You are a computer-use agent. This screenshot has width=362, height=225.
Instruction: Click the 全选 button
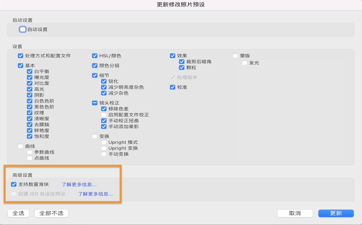pos(18,213)
